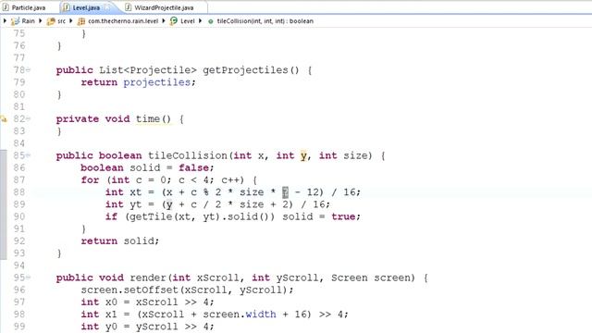Click 'for (int c = 0; c < 4; c++)' line
Screen dimensions: 592x333
(168, 179)
